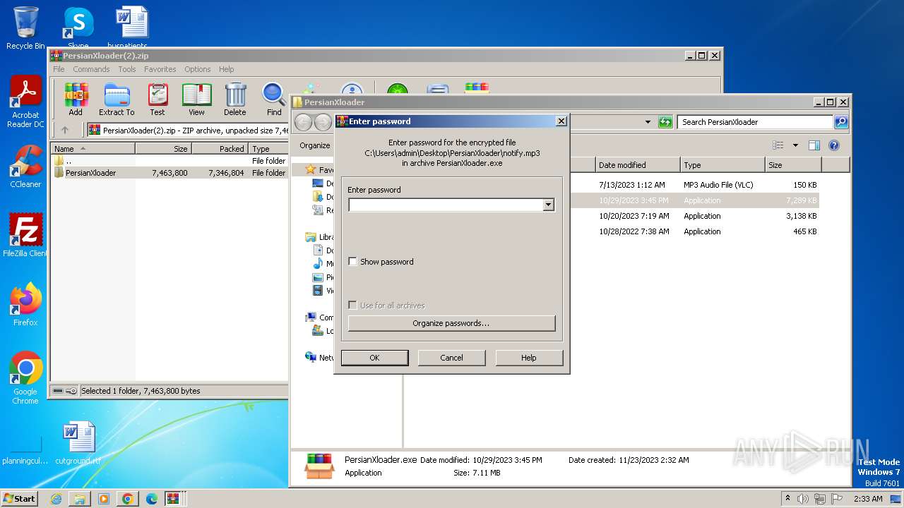Open Google Chrome desktop icon
Viewport: 904px width, 508px height.
[x=25, y=378]
